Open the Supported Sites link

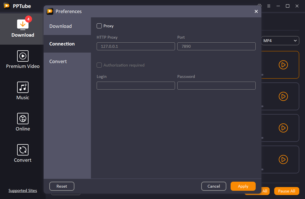(23, 190)
